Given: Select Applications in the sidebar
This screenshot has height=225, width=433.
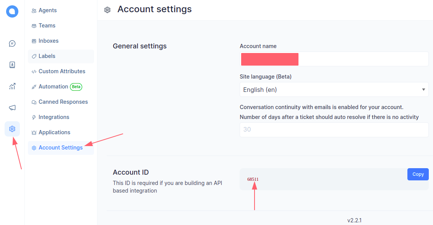Looking at the screenshot, I should (54, 132).
